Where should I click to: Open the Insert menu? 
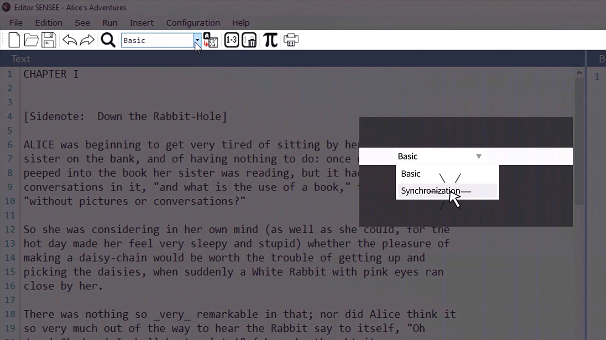pos(142,23)
